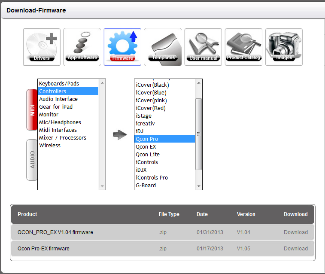Select the Firmware gear icon
Screen dimensions: 325x274
coord(122,47)
